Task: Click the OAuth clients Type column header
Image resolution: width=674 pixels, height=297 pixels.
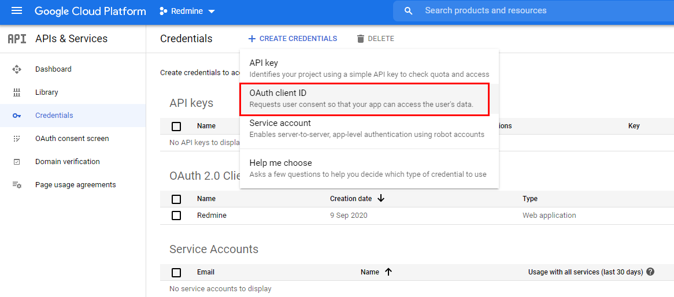Action: [530, 199]
